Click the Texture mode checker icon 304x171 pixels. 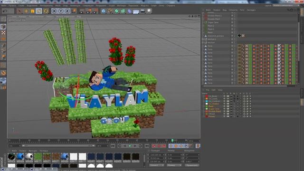3,33
